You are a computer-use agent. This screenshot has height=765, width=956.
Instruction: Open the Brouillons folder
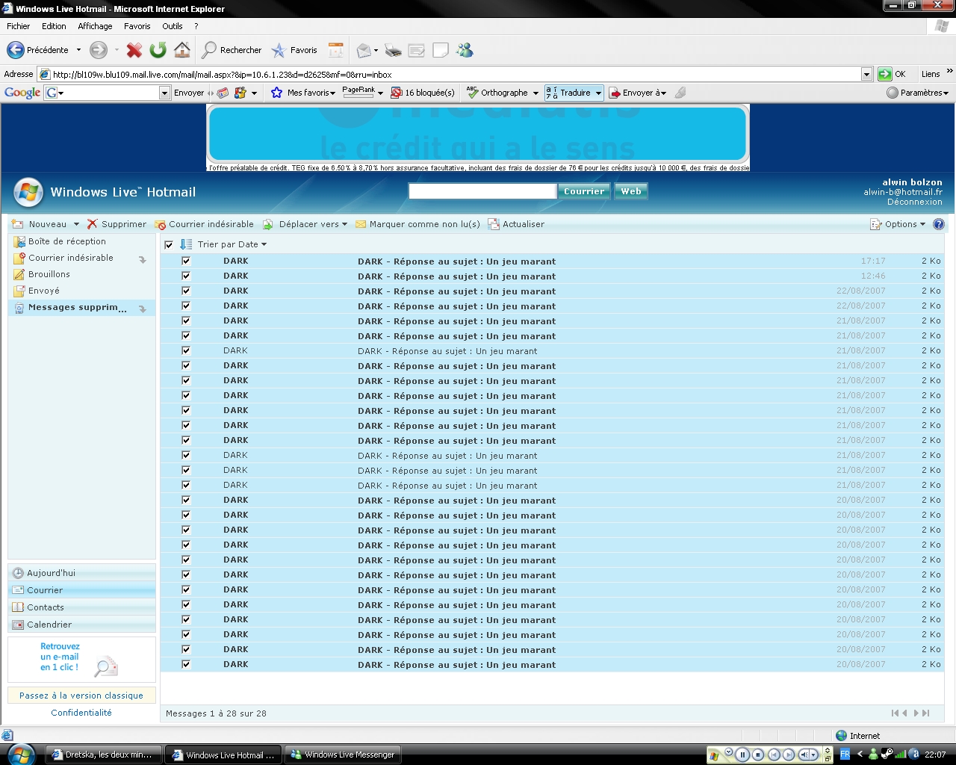(49, 274)
